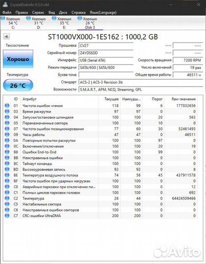Click the Текущее column header
Image resolution: width=206 pixels, height=264 pixels.
(x=111, y=99)
